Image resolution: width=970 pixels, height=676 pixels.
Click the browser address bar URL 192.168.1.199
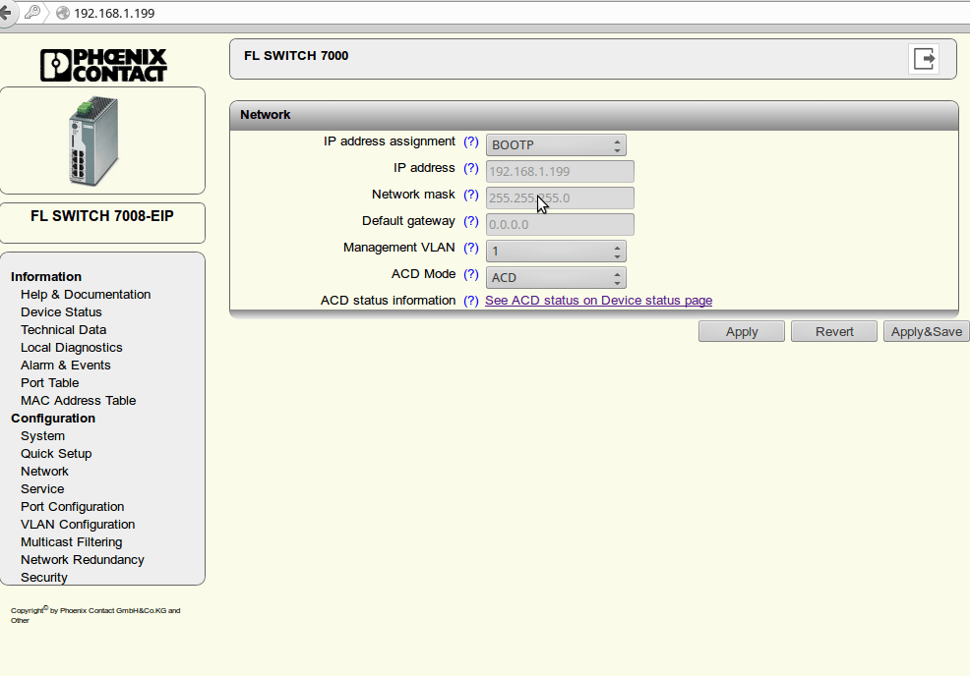(x=114, y=13)
